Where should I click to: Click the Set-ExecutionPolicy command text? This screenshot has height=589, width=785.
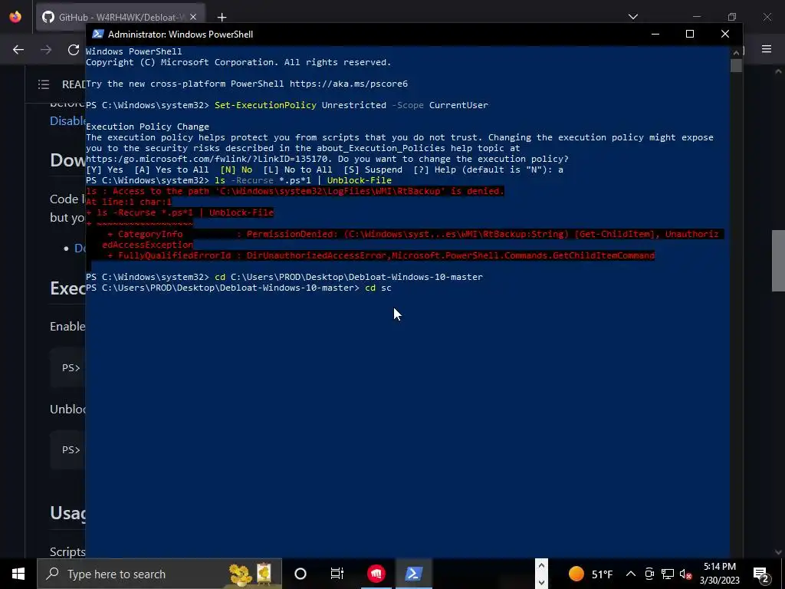265,105
